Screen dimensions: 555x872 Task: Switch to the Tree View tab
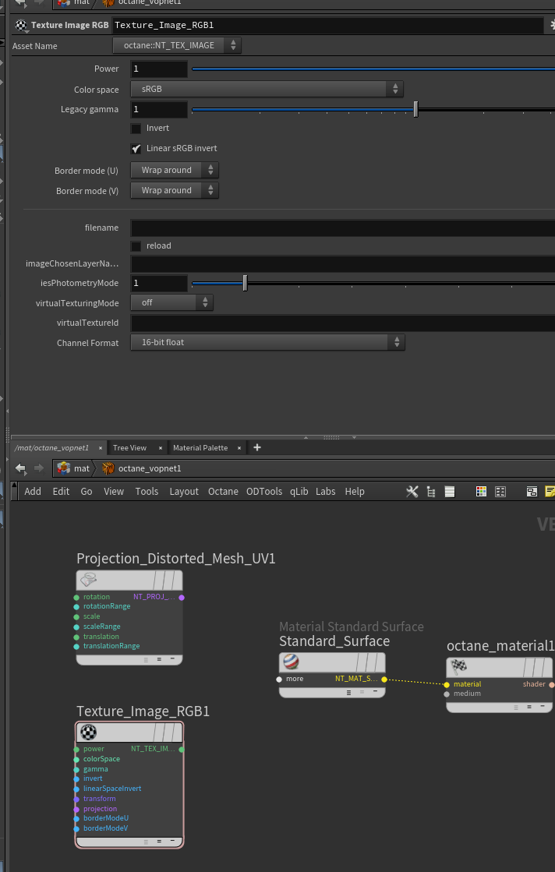point(129,447)
